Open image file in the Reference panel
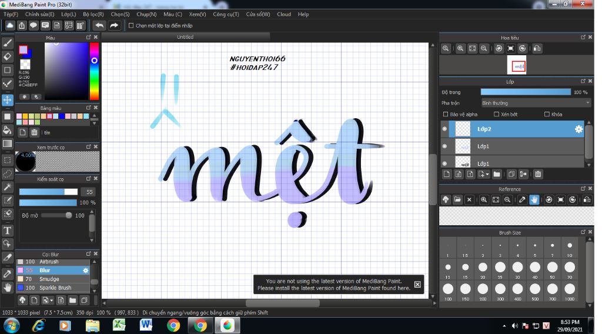This screenshot has width=602, height=334. [457, 199]
